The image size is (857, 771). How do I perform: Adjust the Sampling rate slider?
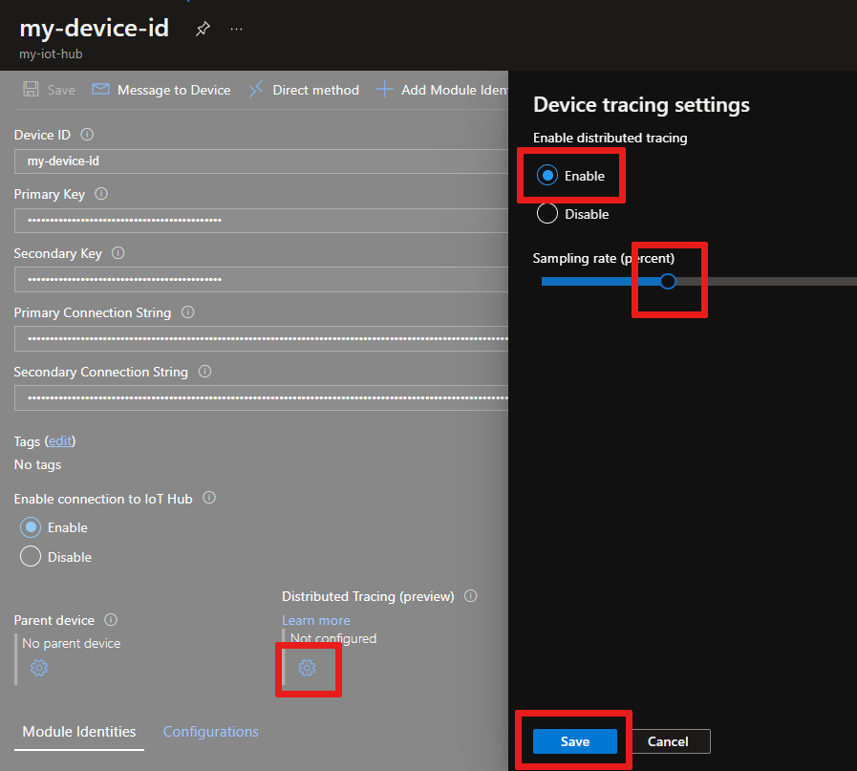click(x=667, y=281)
